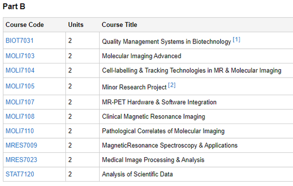Open the MOLI7107 course link

tap(20, 102)
